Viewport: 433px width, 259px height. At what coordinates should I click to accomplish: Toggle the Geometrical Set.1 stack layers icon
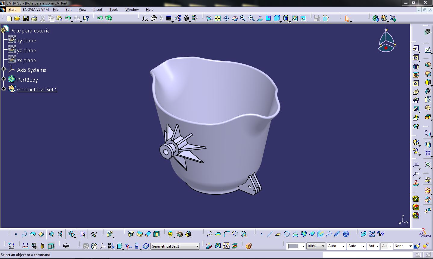146,246
